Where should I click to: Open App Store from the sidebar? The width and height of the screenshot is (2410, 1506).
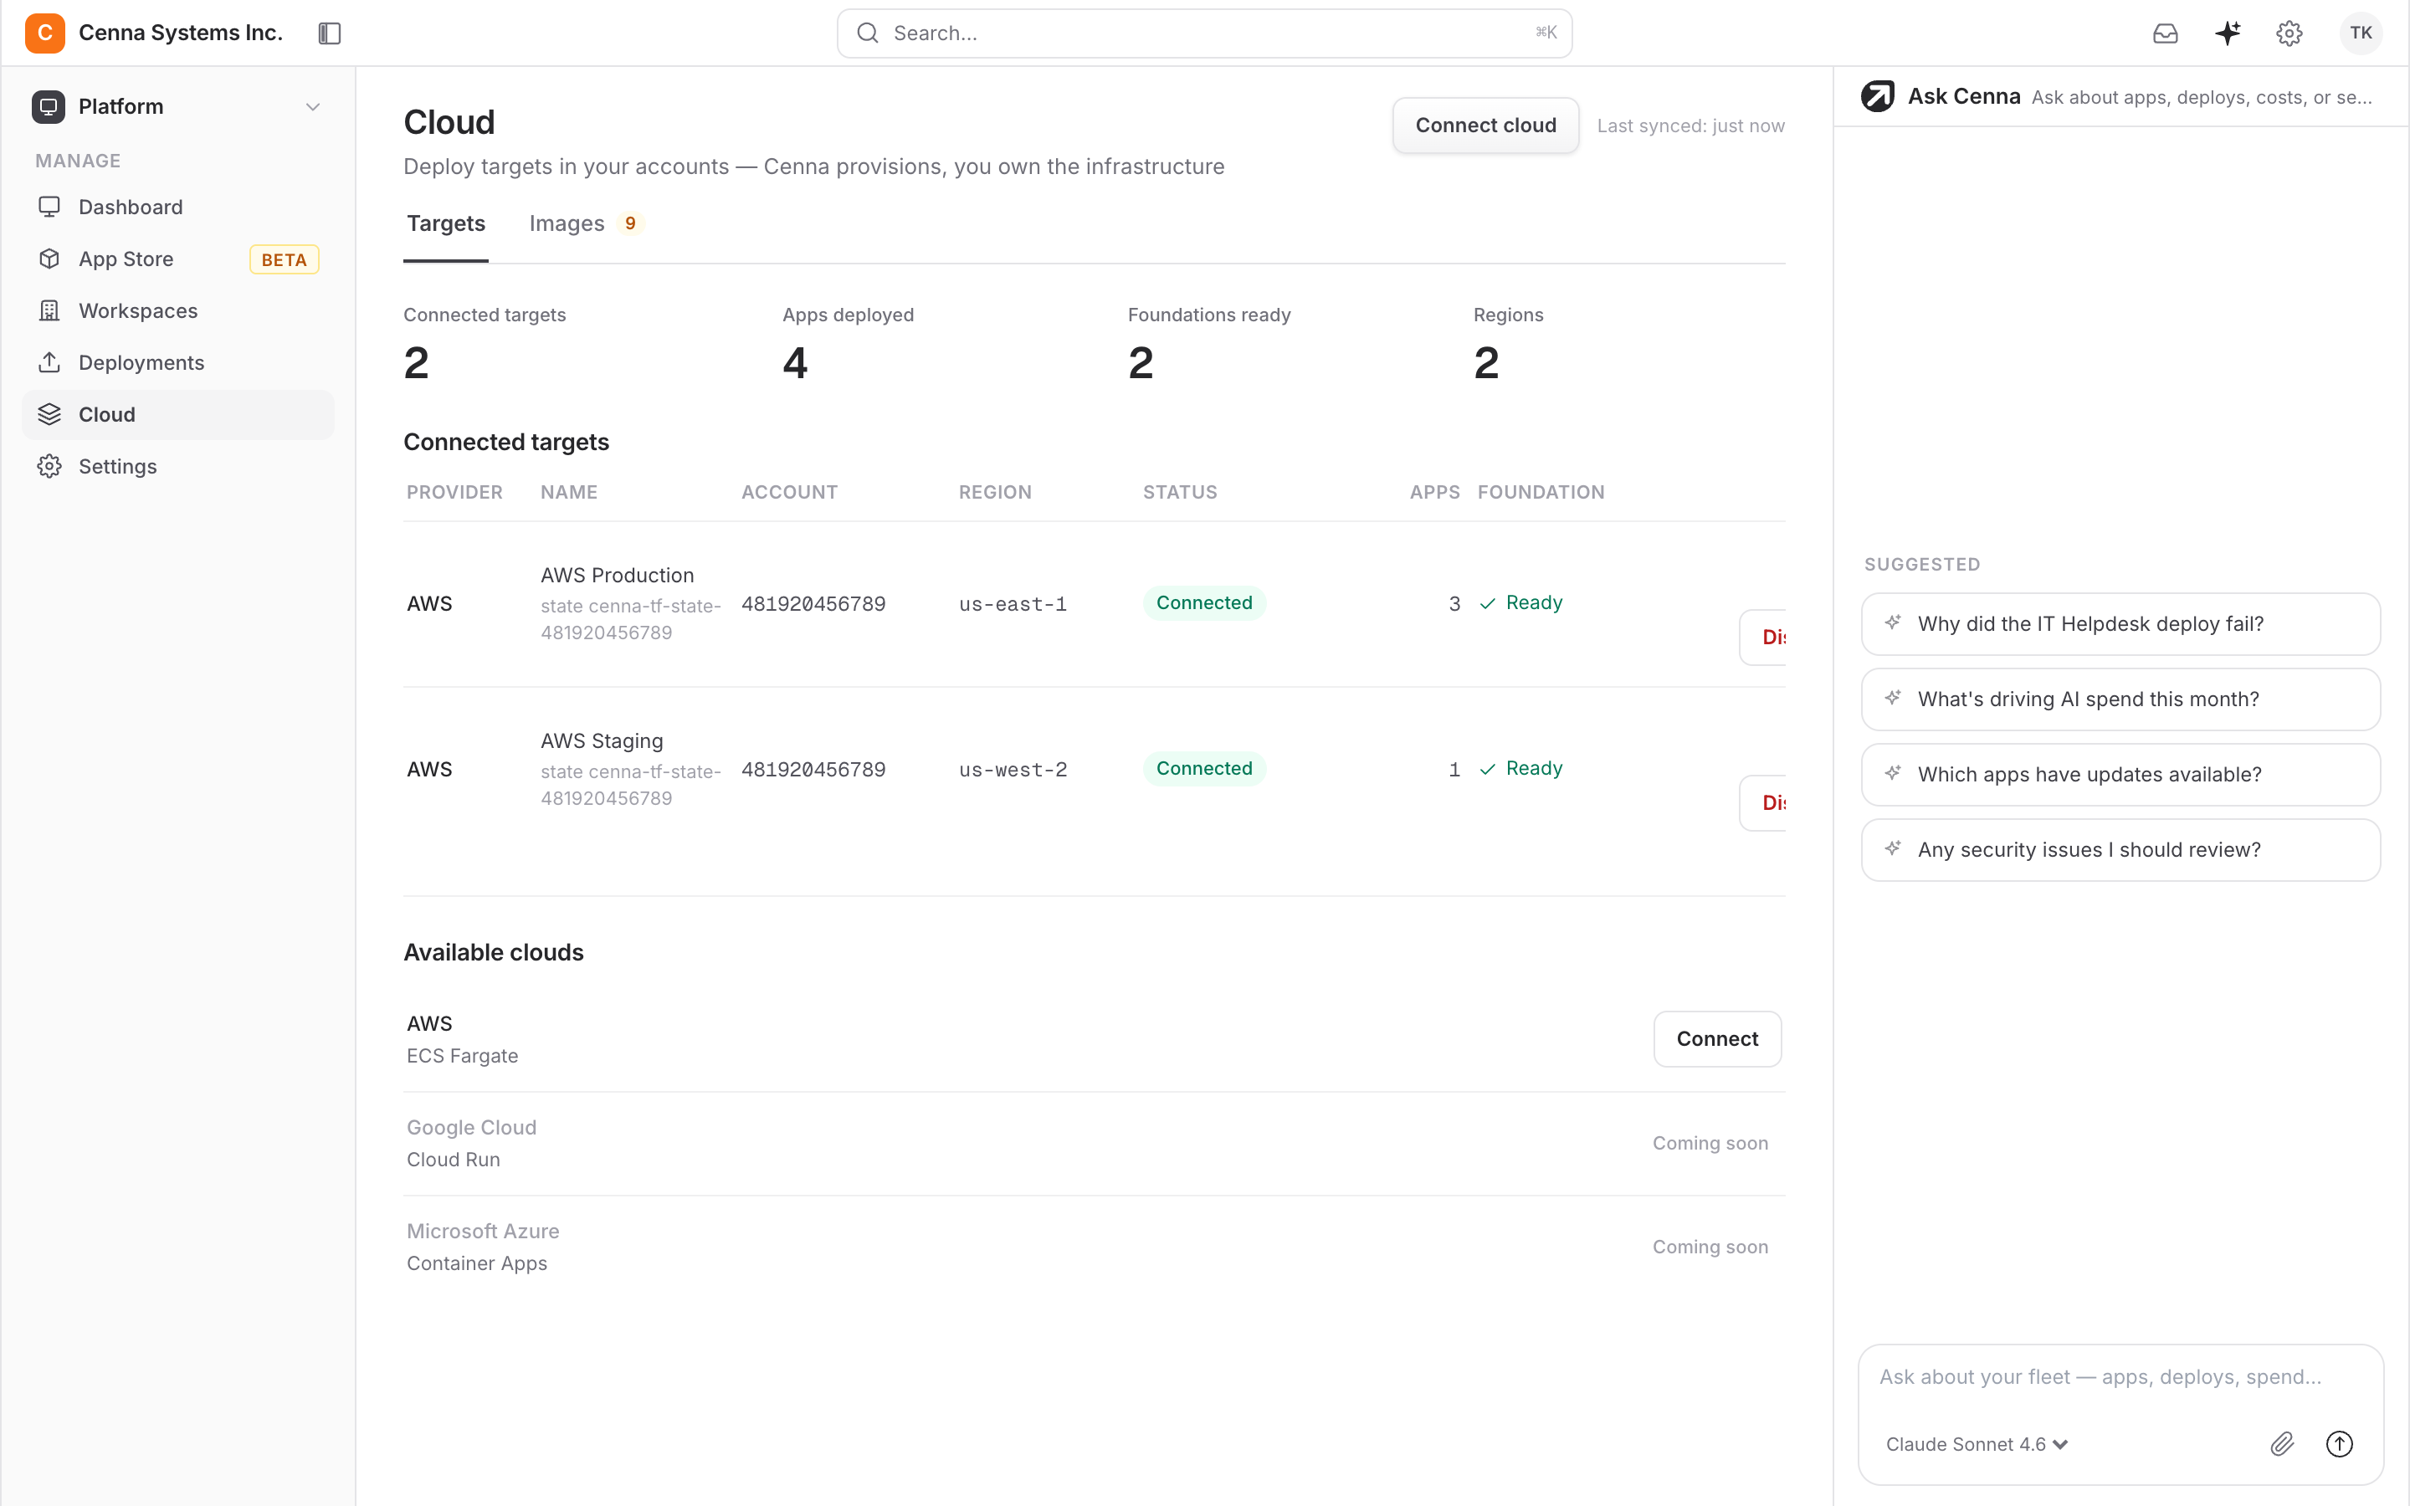click(178, 259)
